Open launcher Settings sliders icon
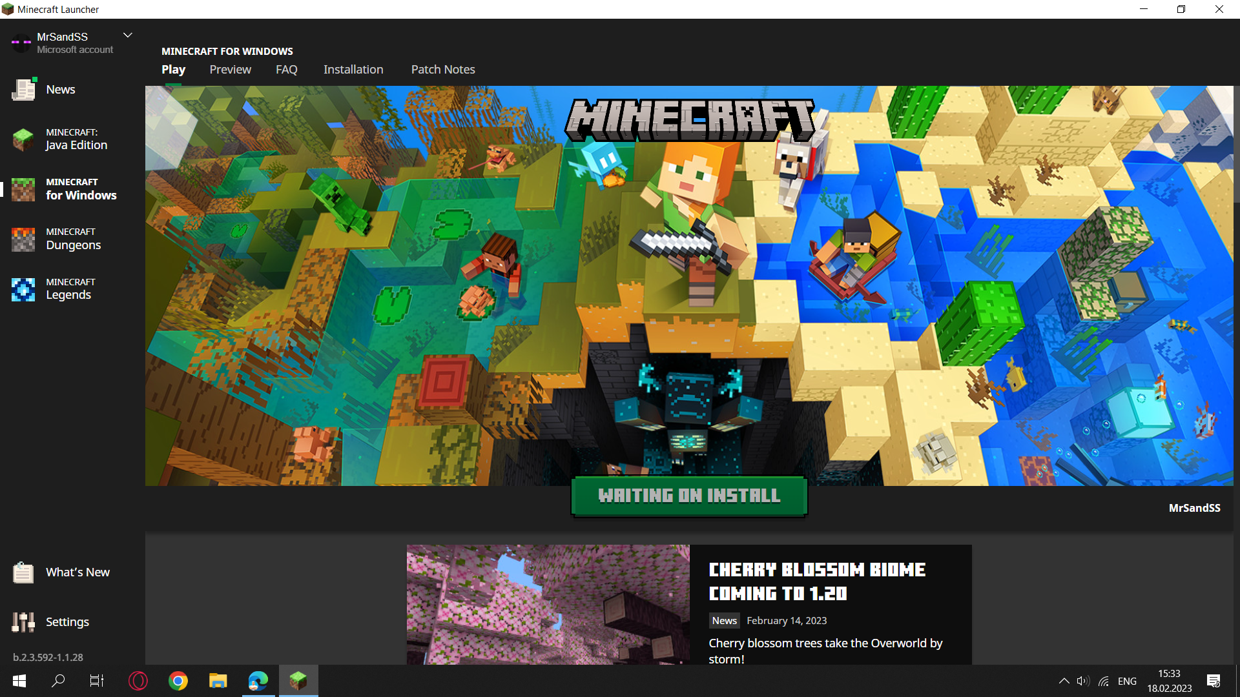 point(23,622)
